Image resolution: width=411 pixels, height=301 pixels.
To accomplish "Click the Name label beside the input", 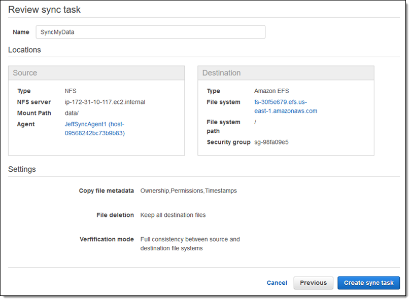I will (x=21, y=32).
